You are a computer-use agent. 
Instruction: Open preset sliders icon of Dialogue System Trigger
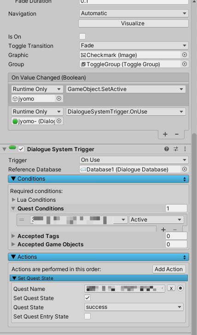[176, 149]
